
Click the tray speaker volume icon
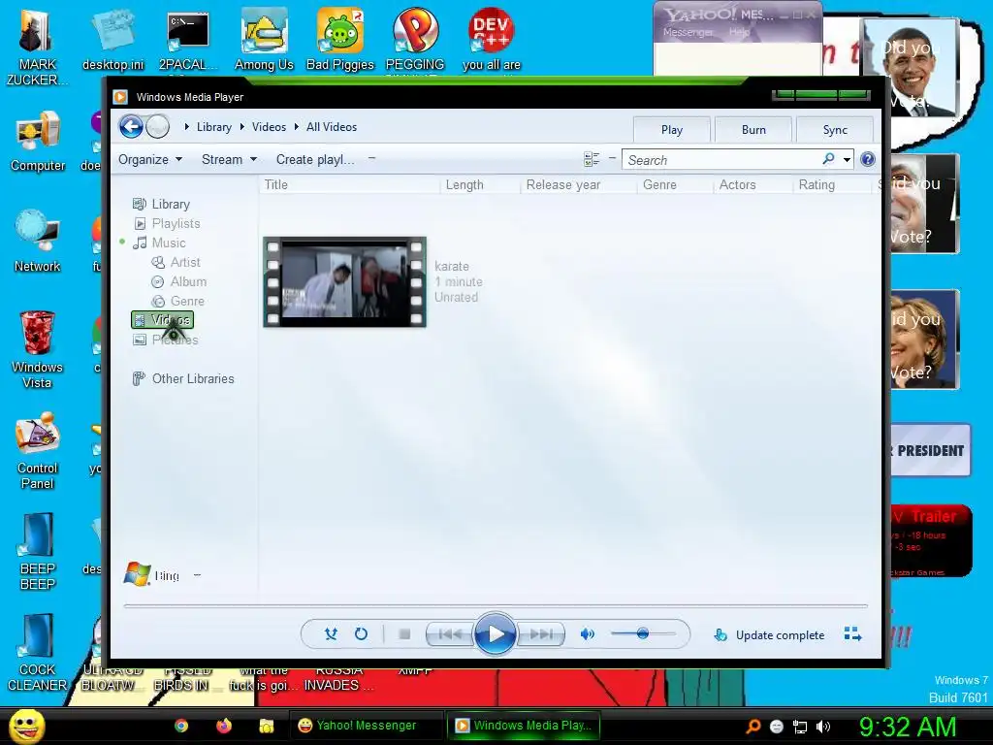822,727
